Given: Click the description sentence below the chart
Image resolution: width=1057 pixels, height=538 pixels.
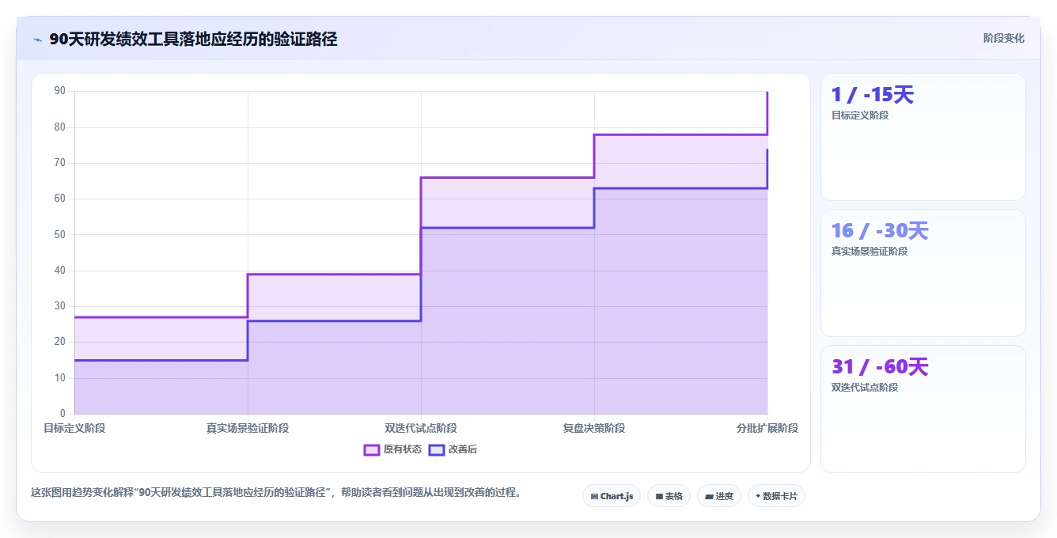Looking at the screenshot, I should click(276, 492).
